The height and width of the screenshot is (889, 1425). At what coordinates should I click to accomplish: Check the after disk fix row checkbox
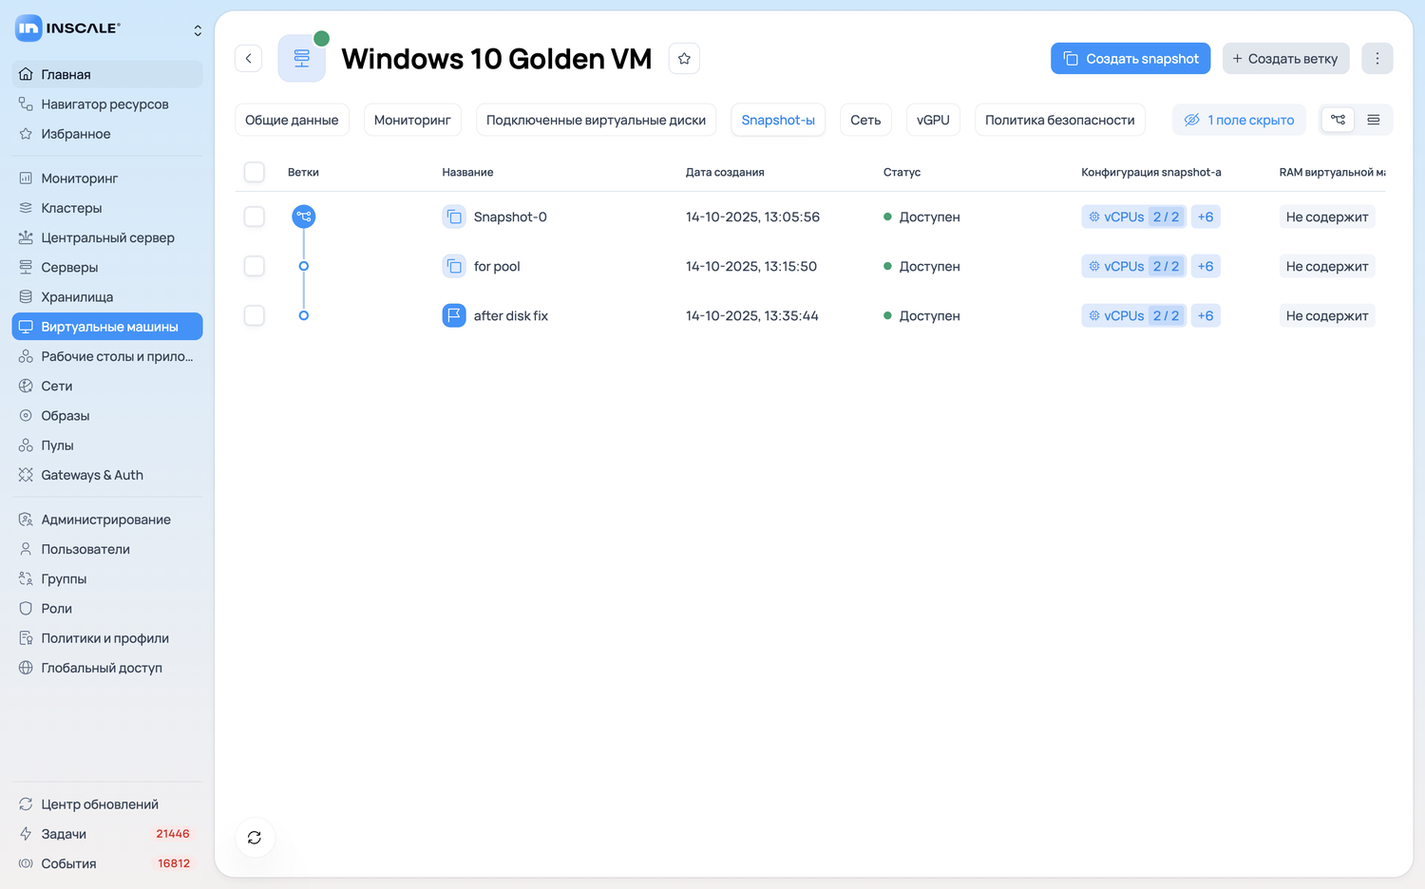(255, 315)
